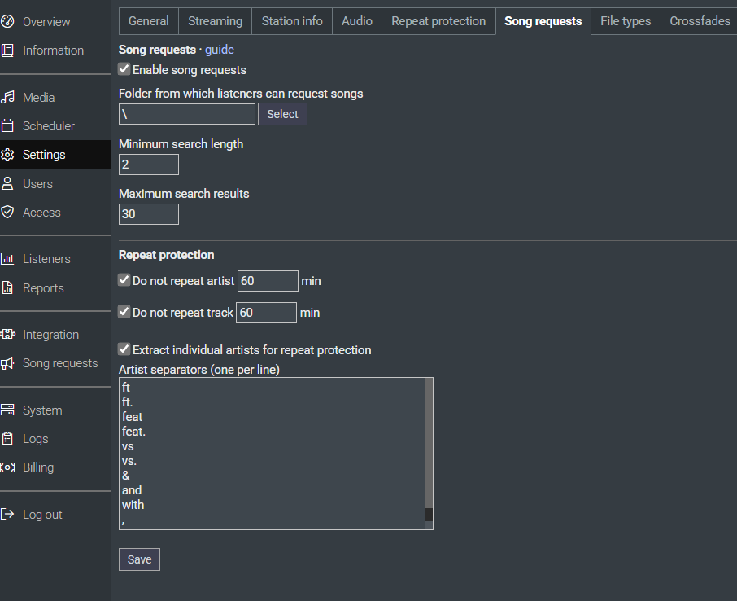Open Listeners via the bar chart icon
This screenshot has width=737, height=601.
8,259
